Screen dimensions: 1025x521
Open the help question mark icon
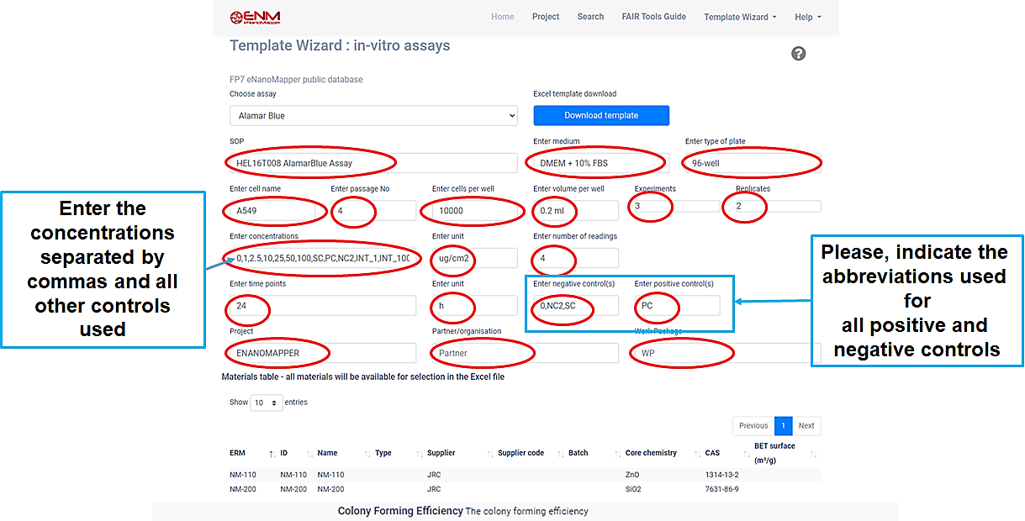[798, 54]
